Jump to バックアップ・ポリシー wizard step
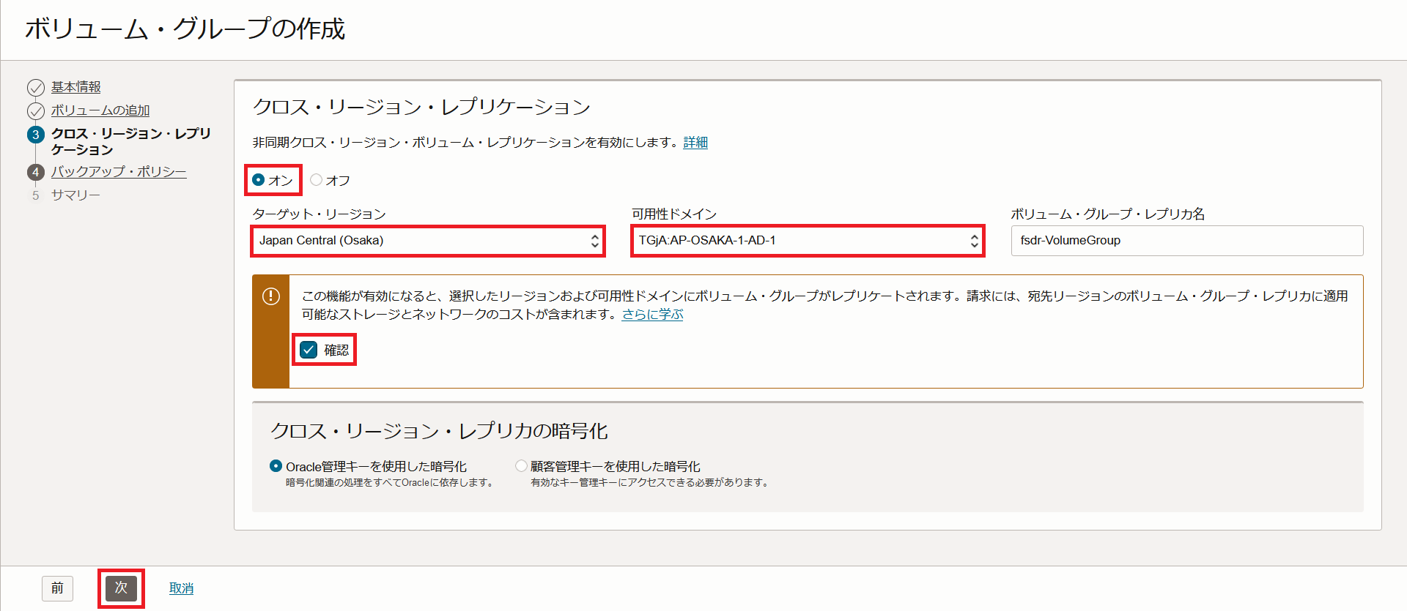Screen dimensions: 1407x611 (119, 172)
